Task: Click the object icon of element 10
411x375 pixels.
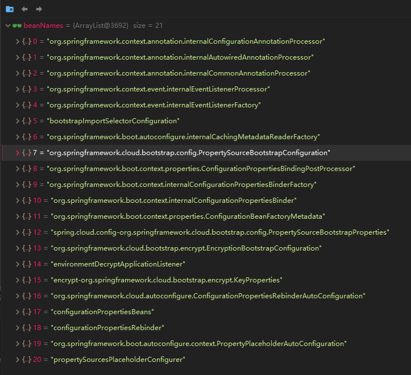Action: (x=27, y=201)
